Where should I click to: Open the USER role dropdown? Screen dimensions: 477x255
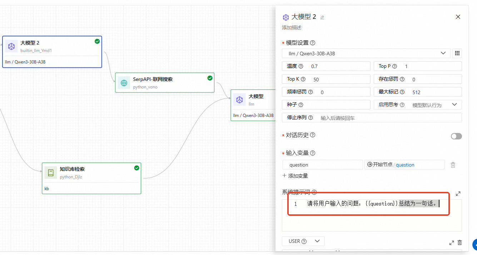pyautogui.click(x=303, y=241)
